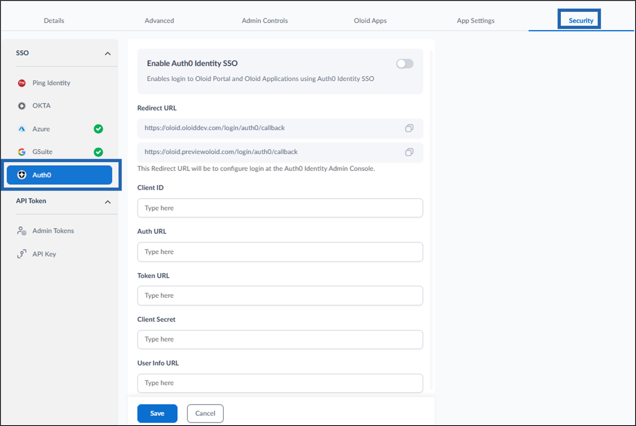Switch to the Advanced tab
This screenshot has width=636, height=426.
[159, 21]
